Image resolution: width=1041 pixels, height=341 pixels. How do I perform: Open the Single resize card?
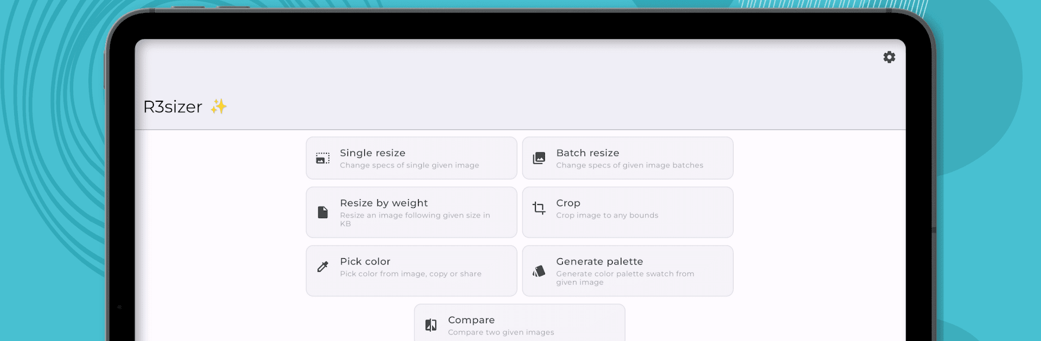[x=412, y=158]
